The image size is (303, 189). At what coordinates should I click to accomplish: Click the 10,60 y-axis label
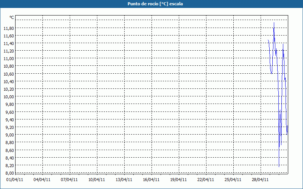click(9, 74)
